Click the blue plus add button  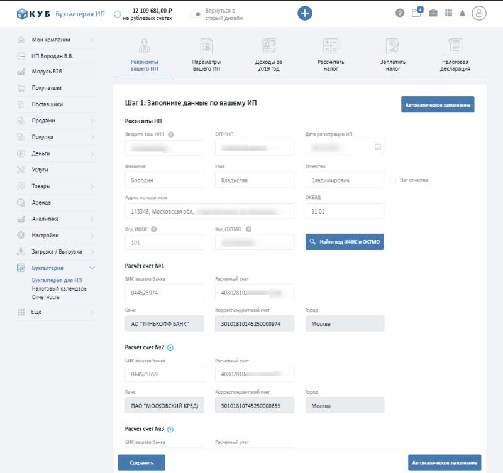[x=304, y=13]
